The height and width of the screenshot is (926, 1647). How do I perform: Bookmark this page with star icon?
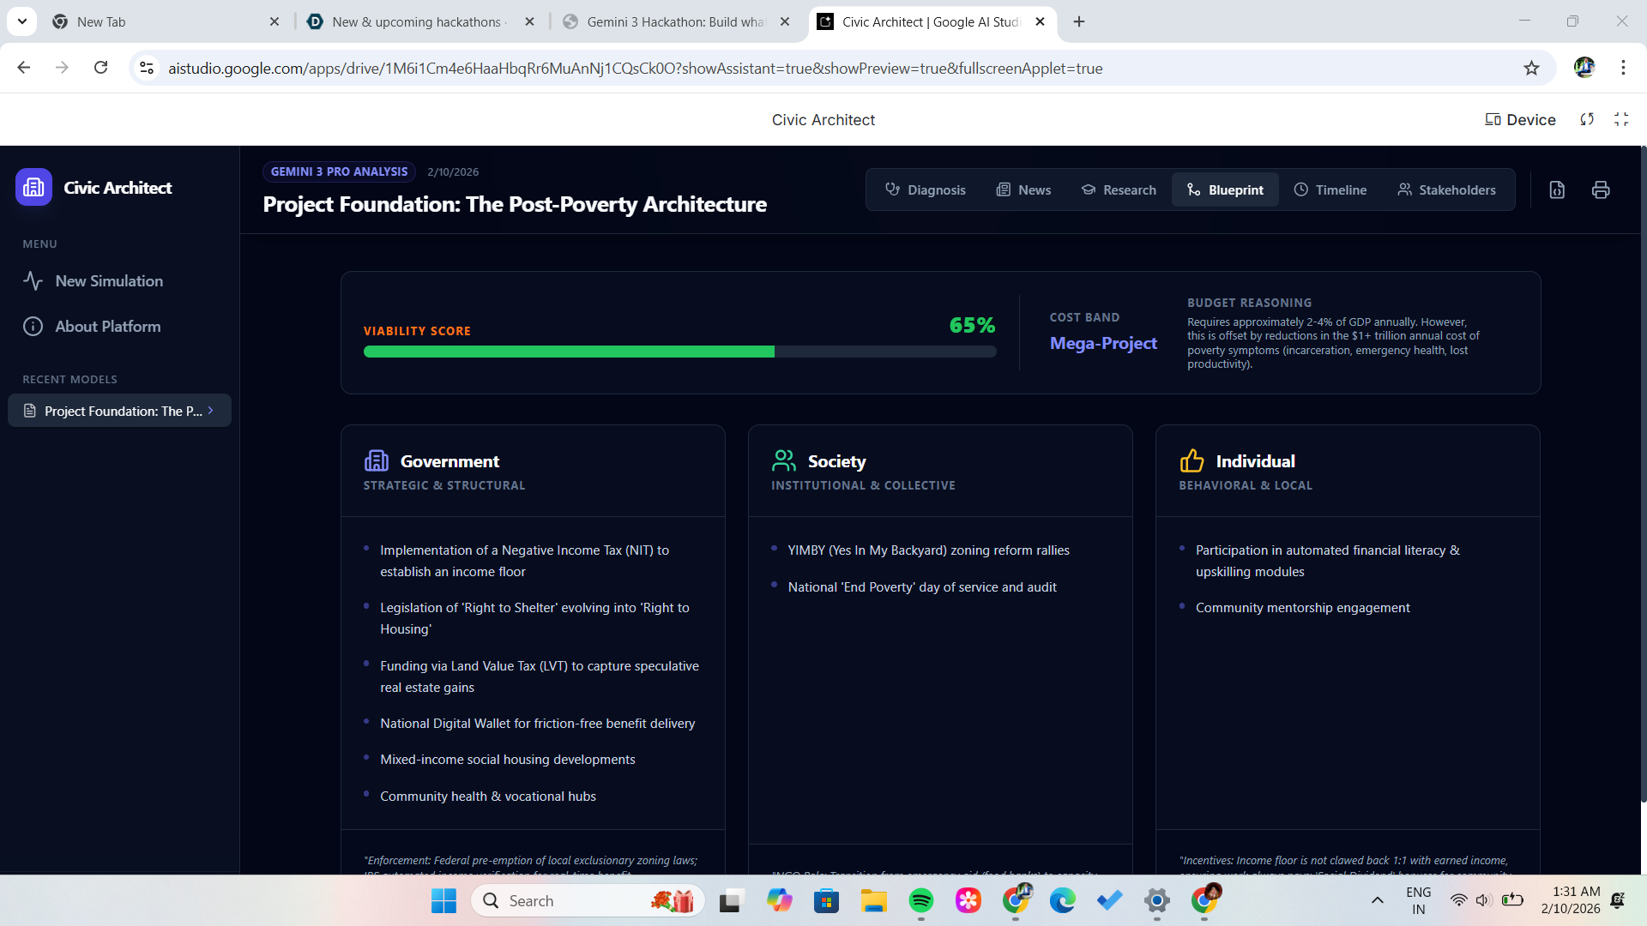pos(1531,69)
